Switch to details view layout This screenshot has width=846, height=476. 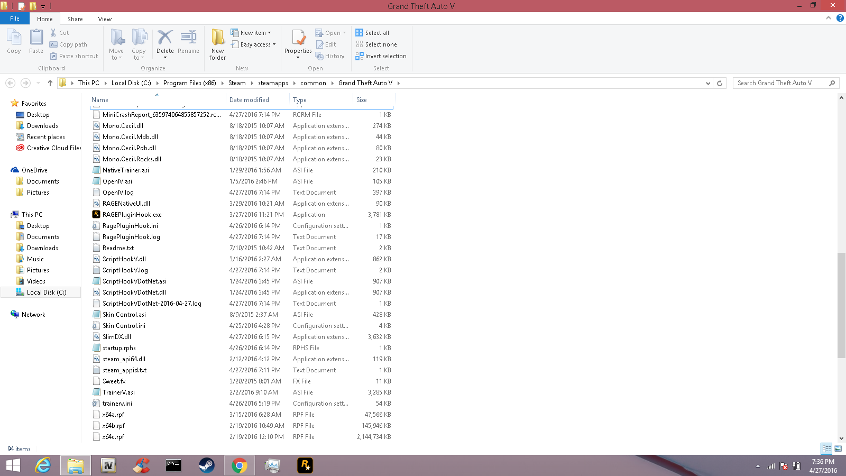826,448
